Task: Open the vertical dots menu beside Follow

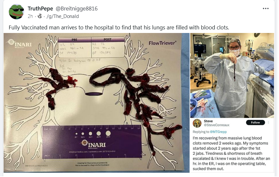Action: [268, 122]
